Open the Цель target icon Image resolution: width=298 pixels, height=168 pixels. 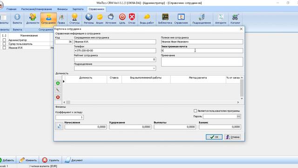point(122,19)
